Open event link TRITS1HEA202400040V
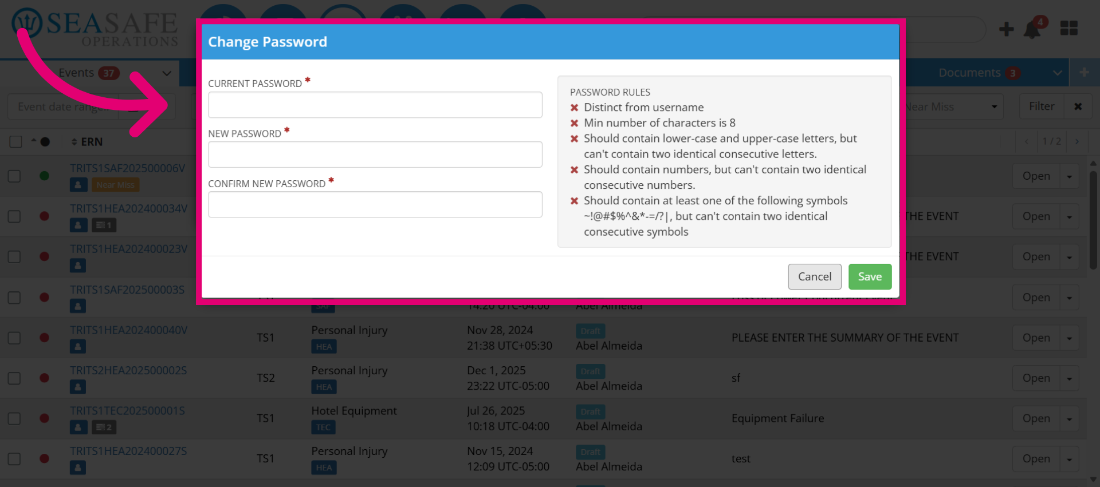The height and width of the screenshot is (487, 1100). (128, 330)
